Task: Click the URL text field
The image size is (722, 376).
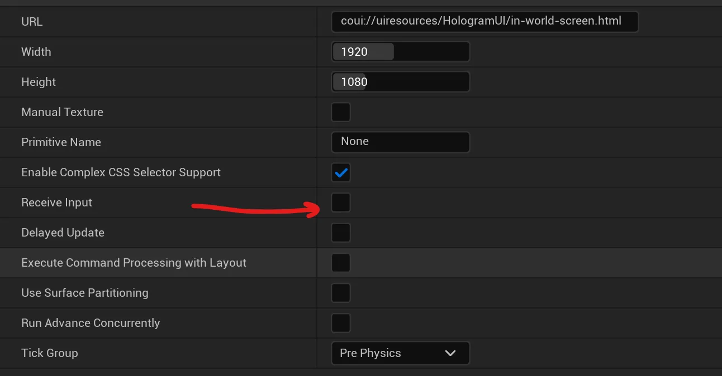Action: click(484, 22)
